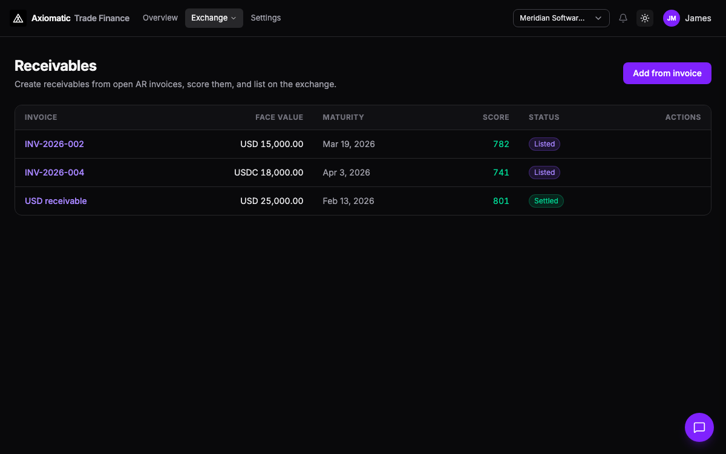Click the James user name
Viewport: 726px width, 454px height.
click(698, 18)
